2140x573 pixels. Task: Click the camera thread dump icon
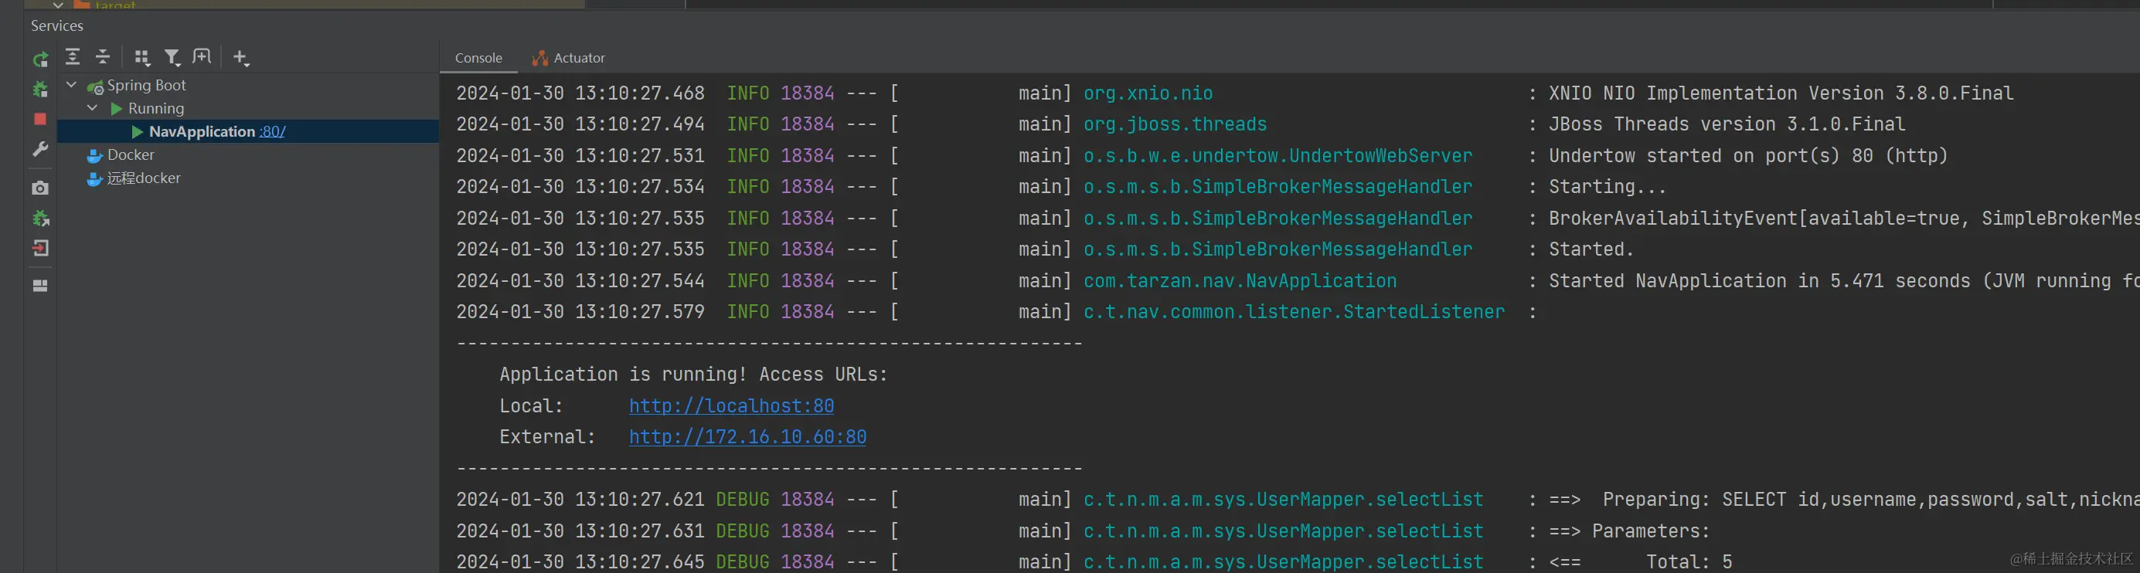click(40, 188)
